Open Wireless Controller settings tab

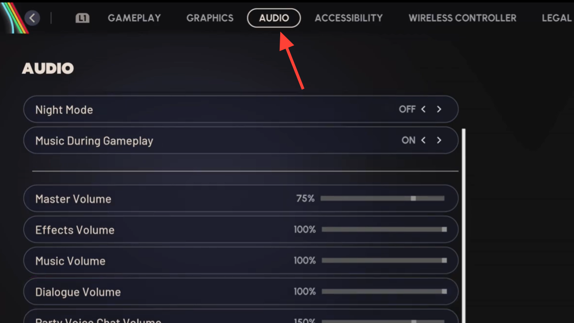462,18
